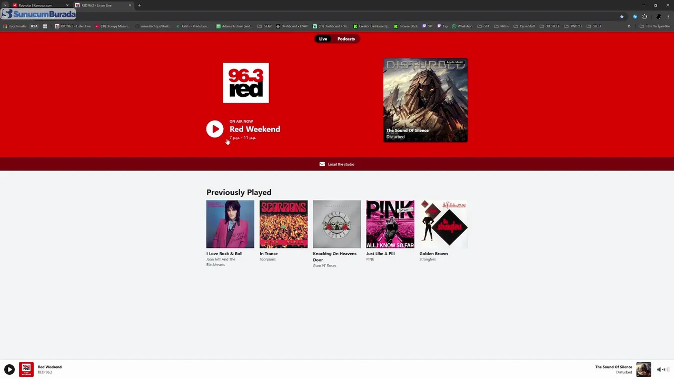This screenshot has width=674, height=379.
Task: Expand the Oyun Stuff bookmarks folder
Action: point(524,26)
